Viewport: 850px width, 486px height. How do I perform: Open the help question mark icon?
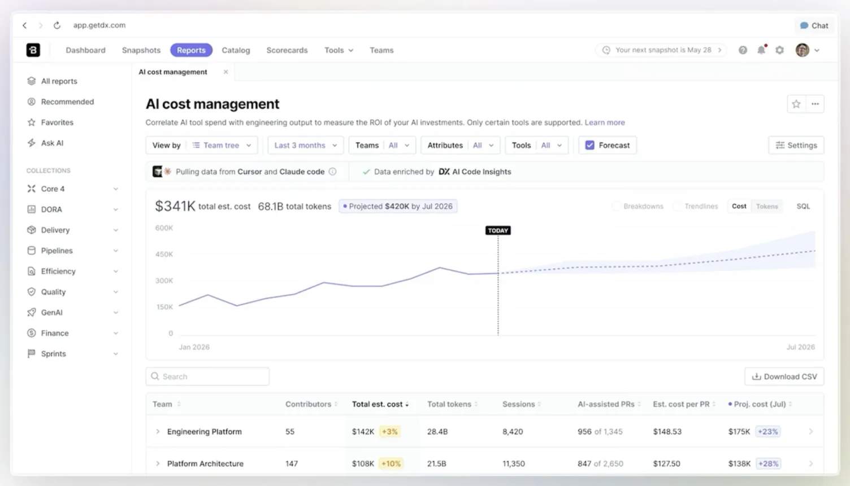point(743,50)
